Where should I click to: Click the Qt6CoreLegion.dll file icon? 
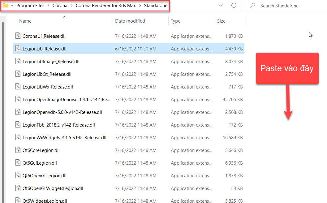click(18, 150)
